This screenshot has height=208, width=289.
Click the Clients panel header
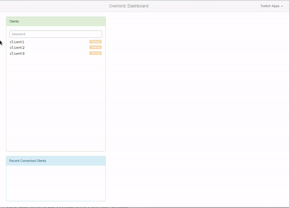56,21
